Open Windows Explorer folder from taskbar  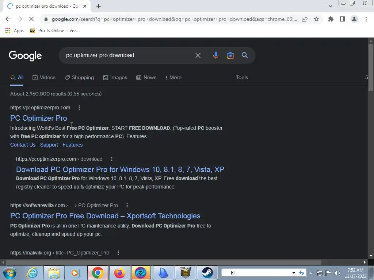[x=54, y=273]
